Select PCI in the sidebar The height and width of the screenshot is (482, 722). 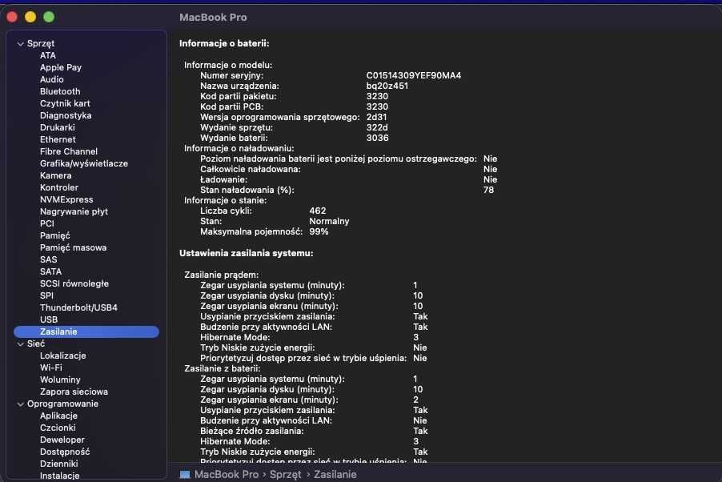coord(47,223)
